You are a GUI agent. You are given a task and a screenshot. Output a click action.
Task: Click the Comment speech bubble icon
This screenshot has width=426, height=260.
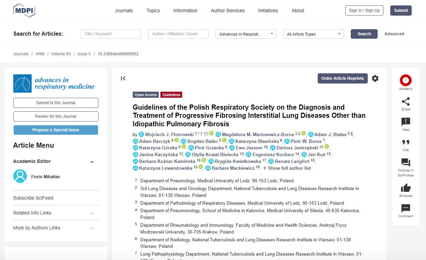406,208
